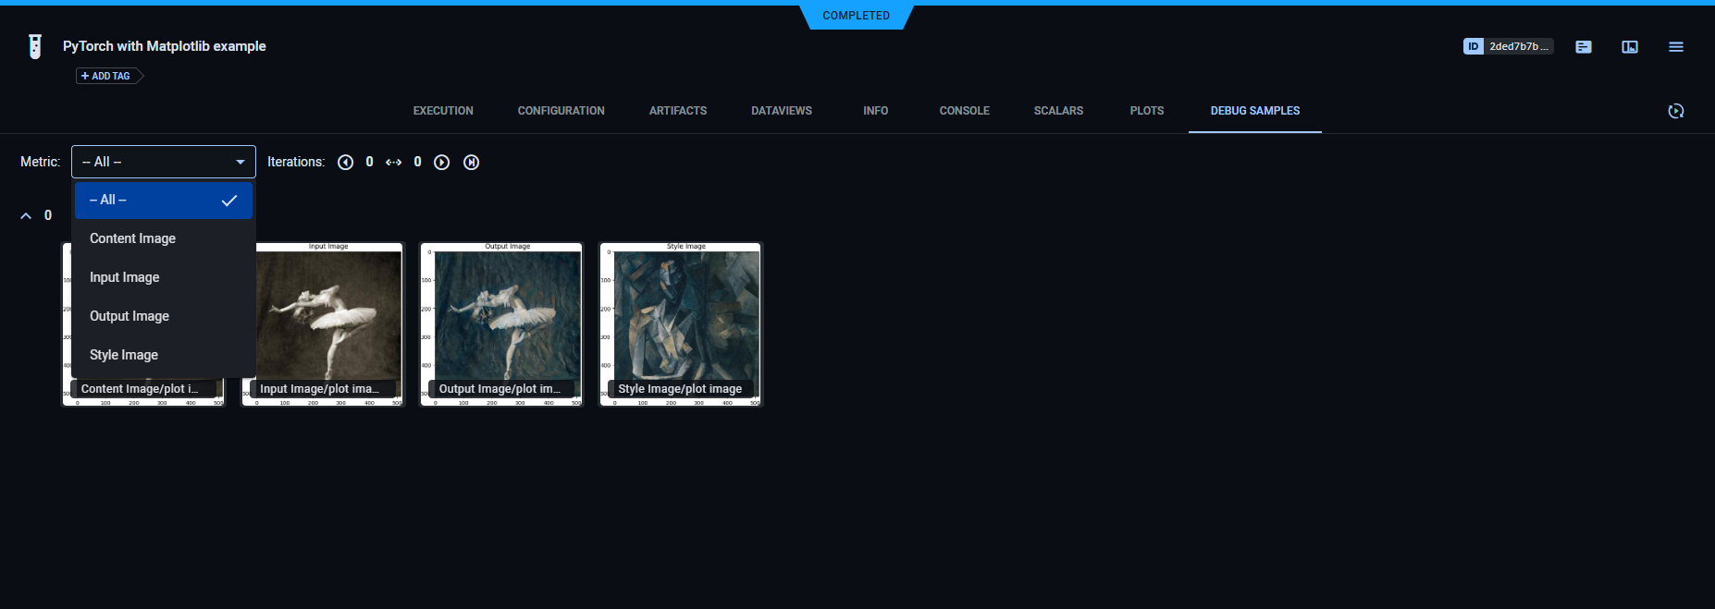Screen dimensions: 1715x609
Task: Open the Output Image debug sample
Action: [501, 319]
